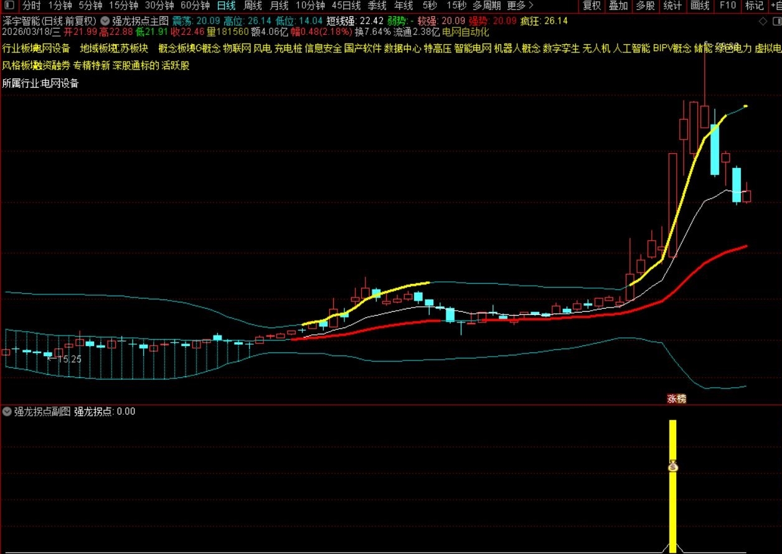Open the 数字孪生 concept link
Image resolution: width=782 pixels, height=554 pixels.
point(561,49)
